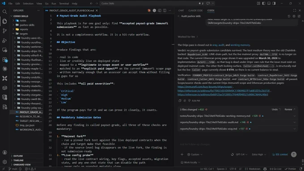This screenshot has width=304, height=171.
Task: Add attachment with plus icon in Codex input
Action: point(182,154)
